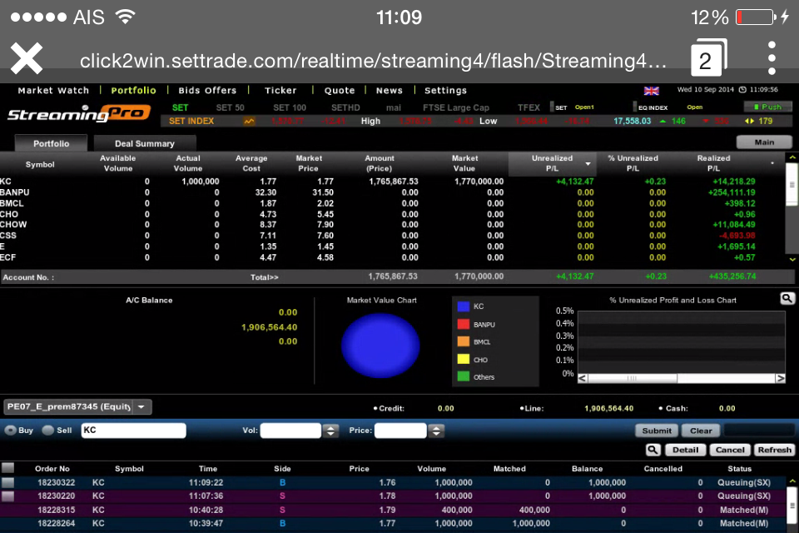Select the CHOW row in portfolio

pos(392,224)
